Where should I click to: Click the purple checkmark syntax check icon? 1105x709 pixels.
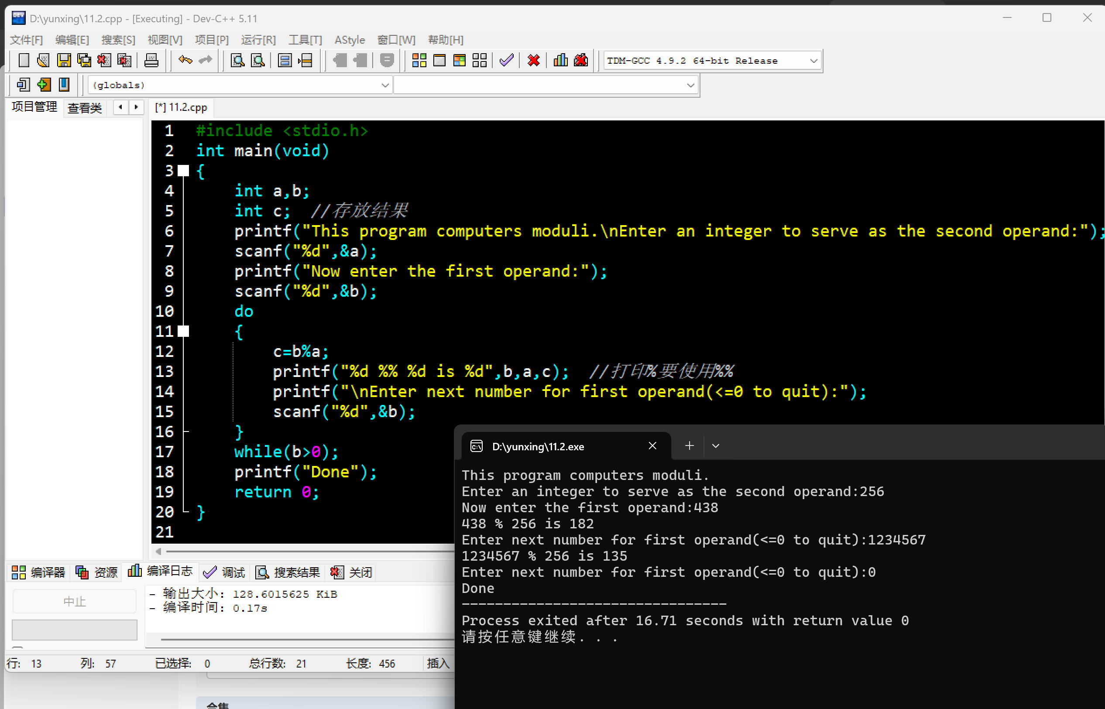click(x=506, y=60)
